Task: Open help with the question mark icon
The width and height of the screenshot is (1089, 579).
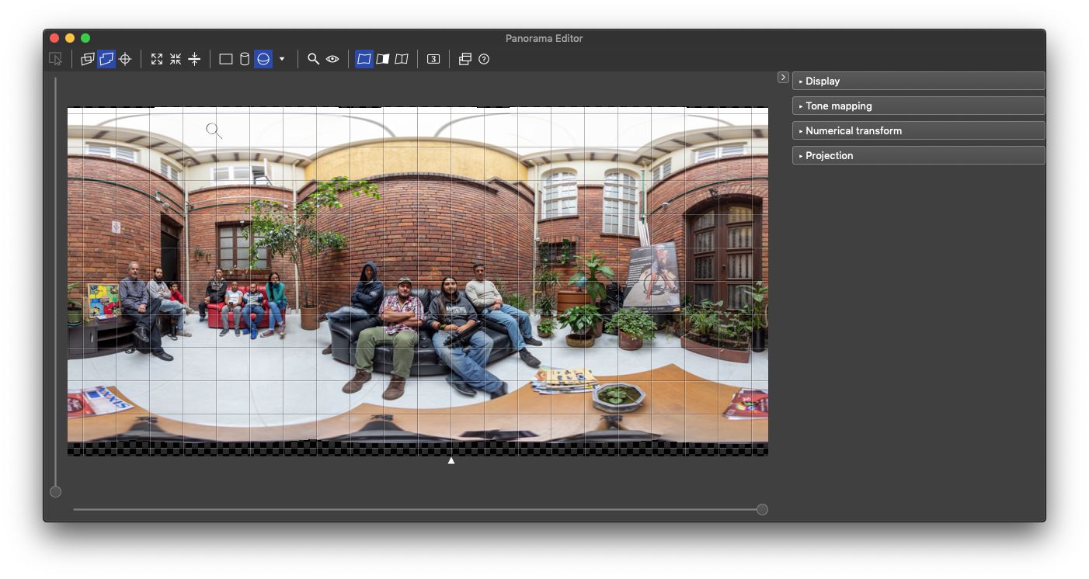Action: click(x=484, y=59)
